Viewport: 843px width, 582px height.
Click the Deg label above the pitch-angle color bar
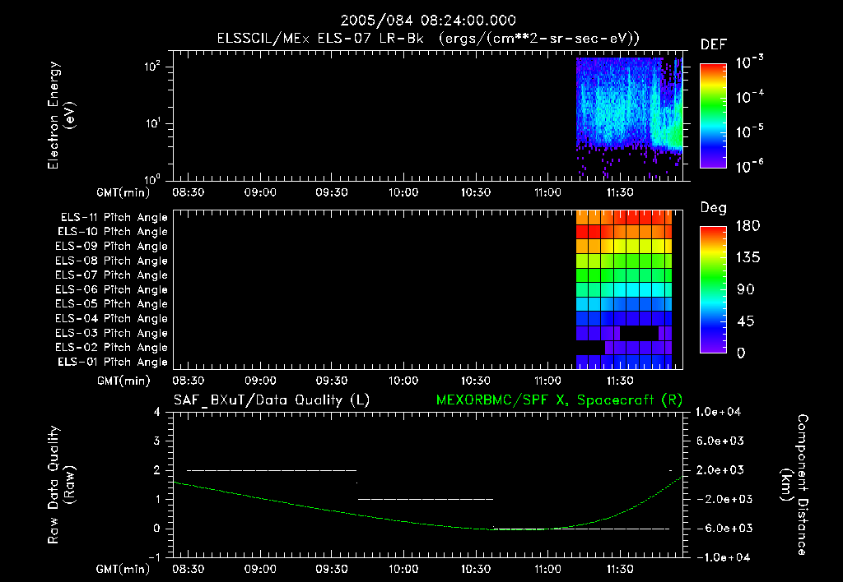tap(714, 208)
